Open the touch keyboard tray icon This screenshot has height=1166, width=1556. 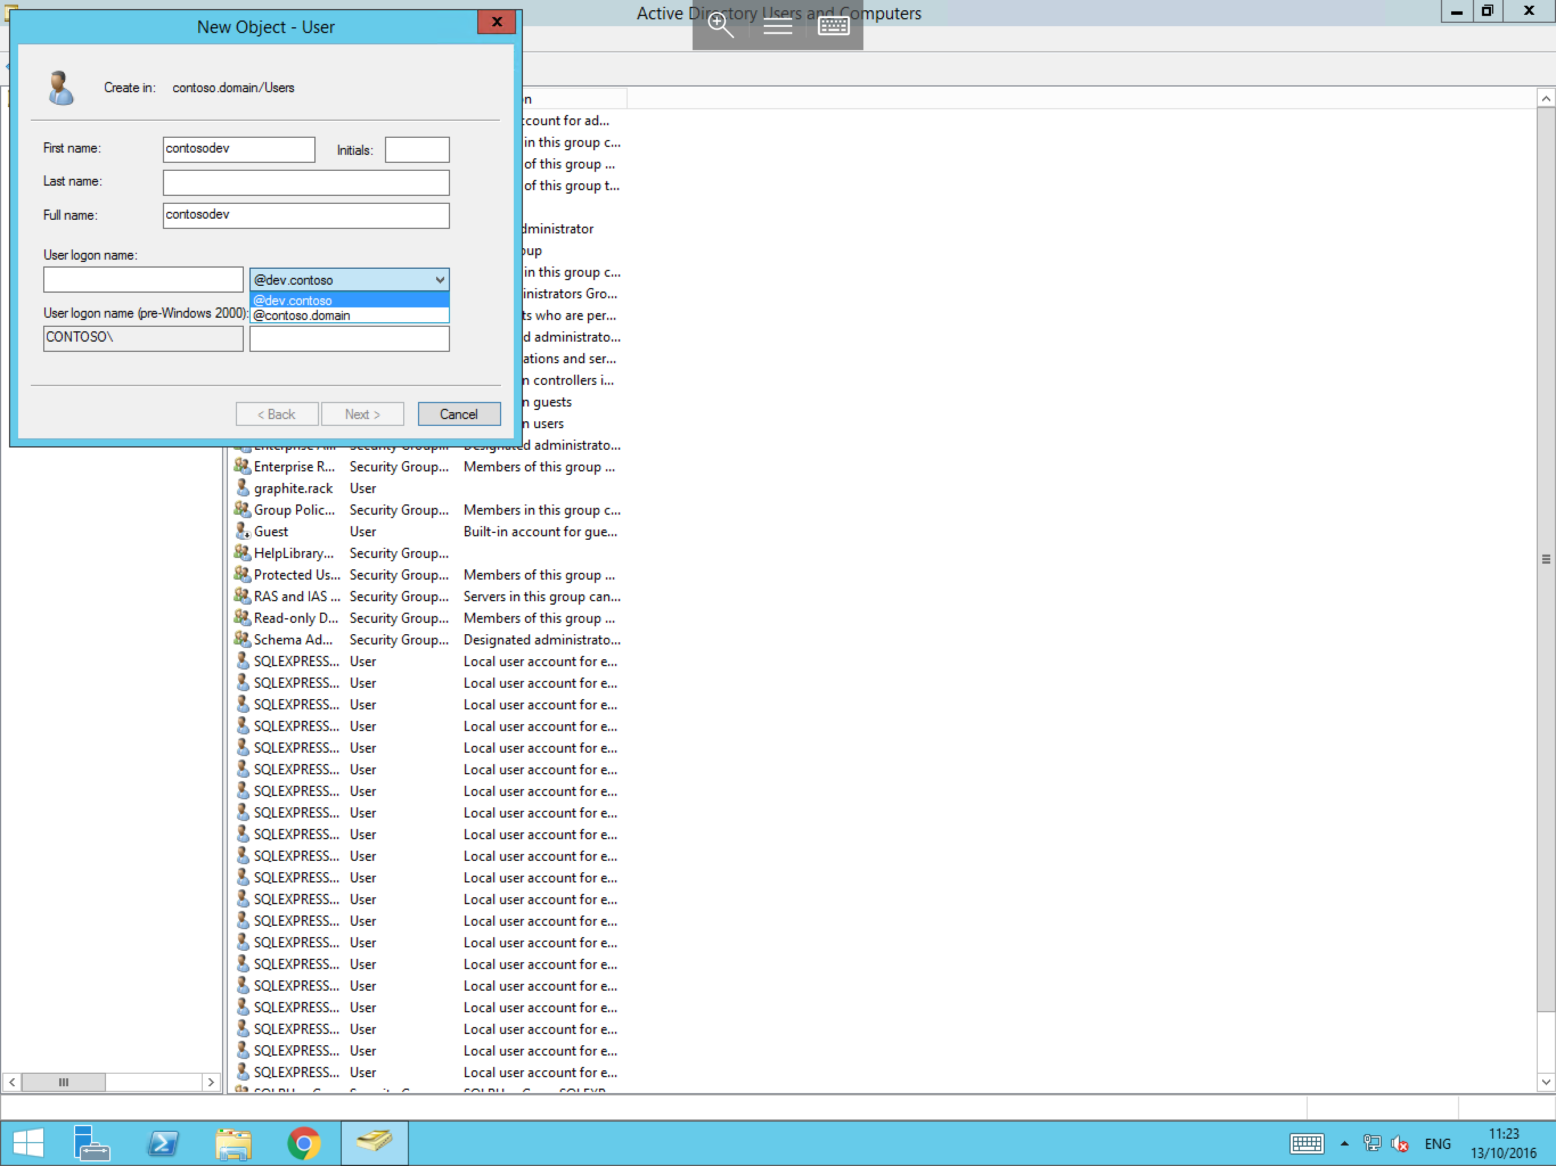tap(1307, 1143)
